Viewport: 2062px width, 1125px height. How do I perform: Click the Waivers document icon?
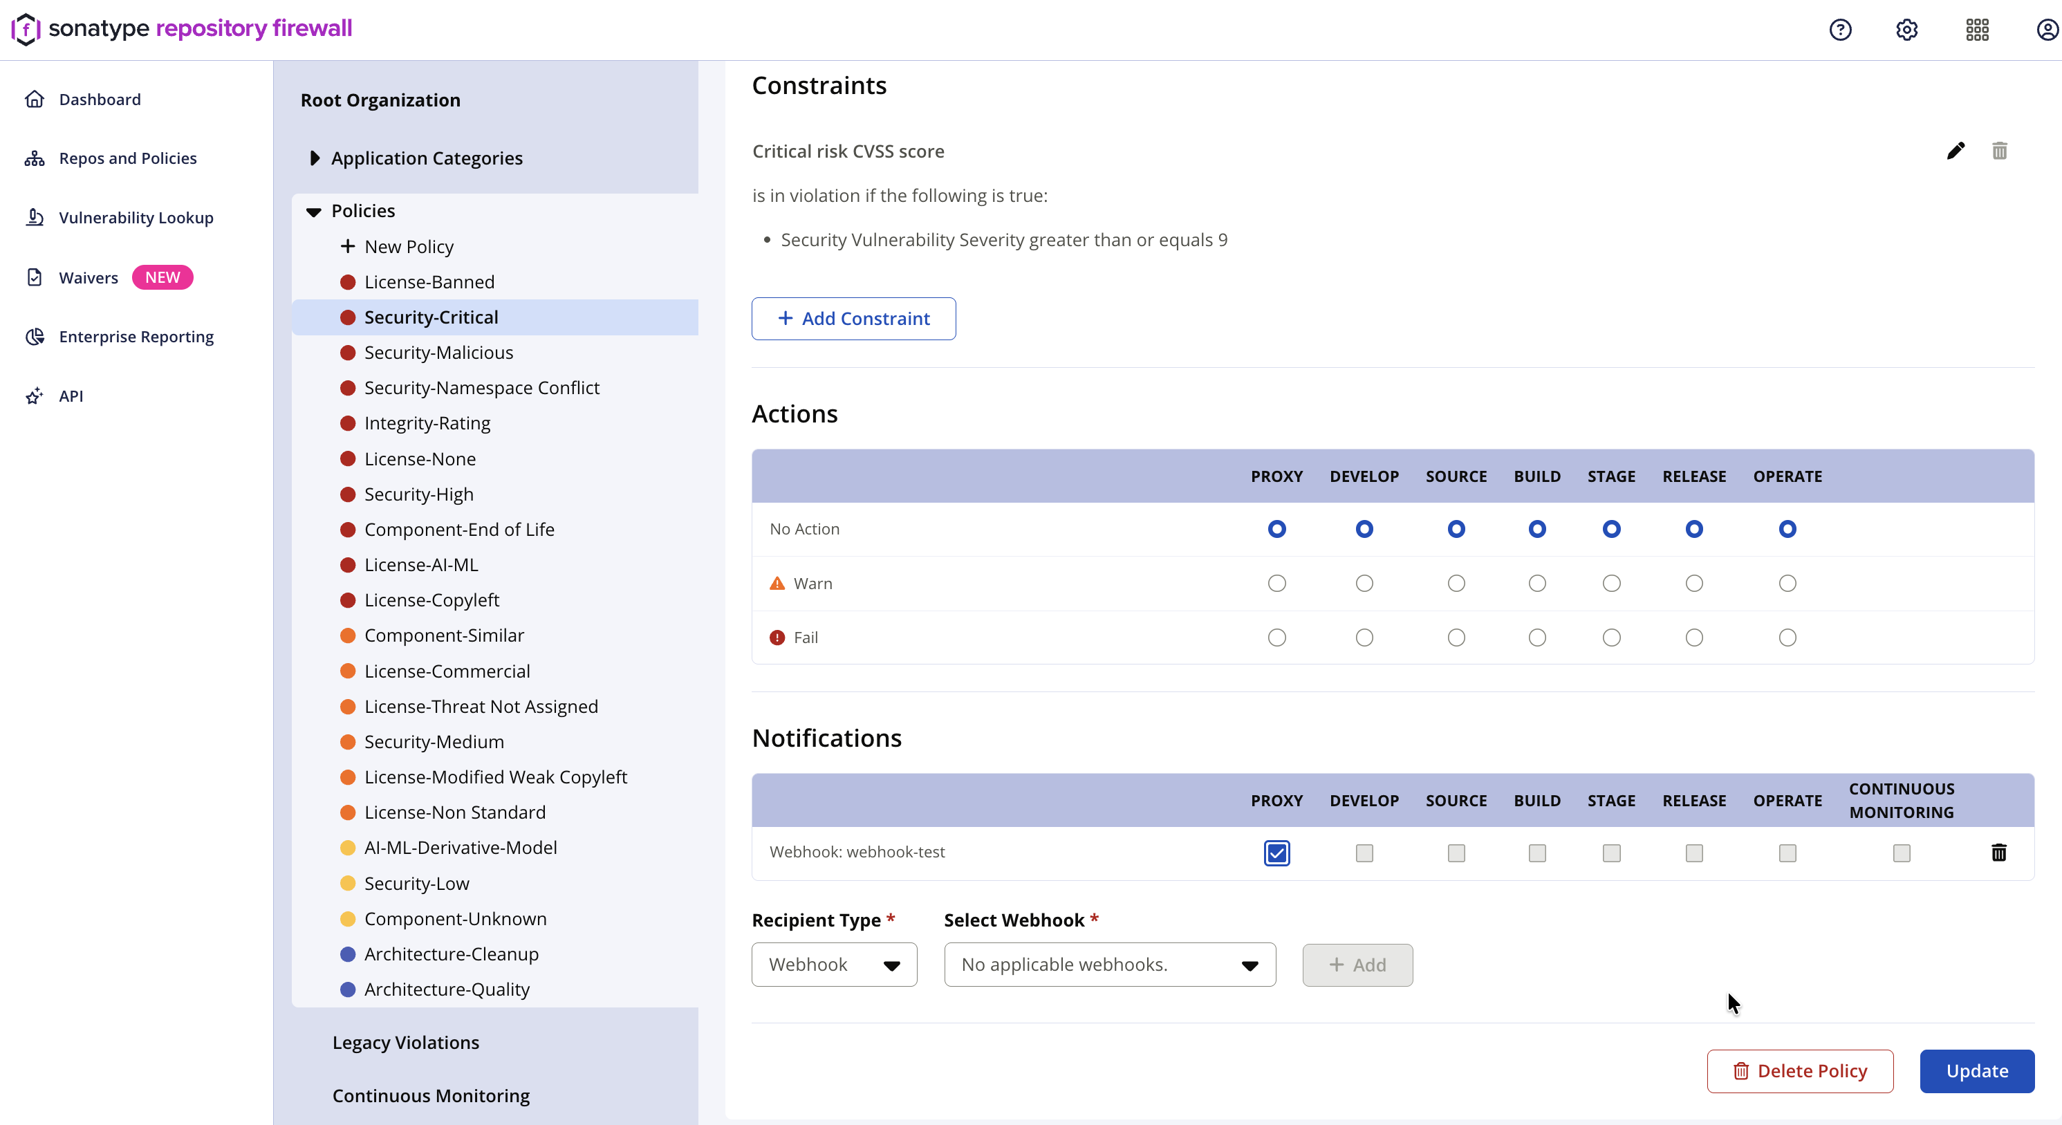tap(35, 277)
